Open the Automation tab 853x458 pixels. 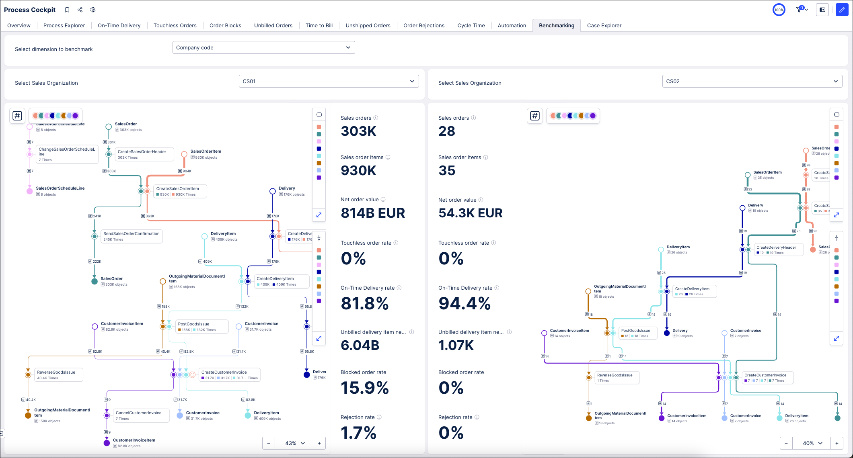tap(512, 25)
